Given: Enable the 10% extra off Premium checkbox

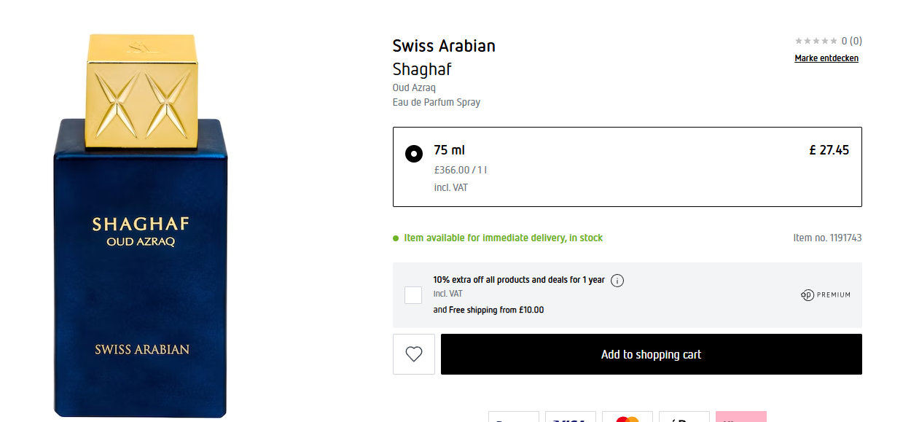Looking at the screenshot, I should click(413, 295).
